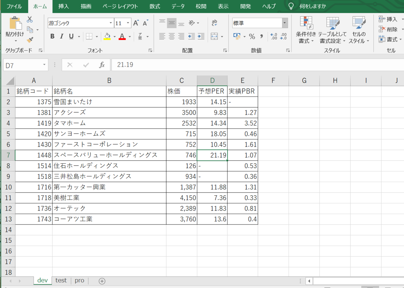This screenshot has width=404, height=288.
Task: Open the ファイル menu
Action: pyautogui.click(x=14, y=6)
